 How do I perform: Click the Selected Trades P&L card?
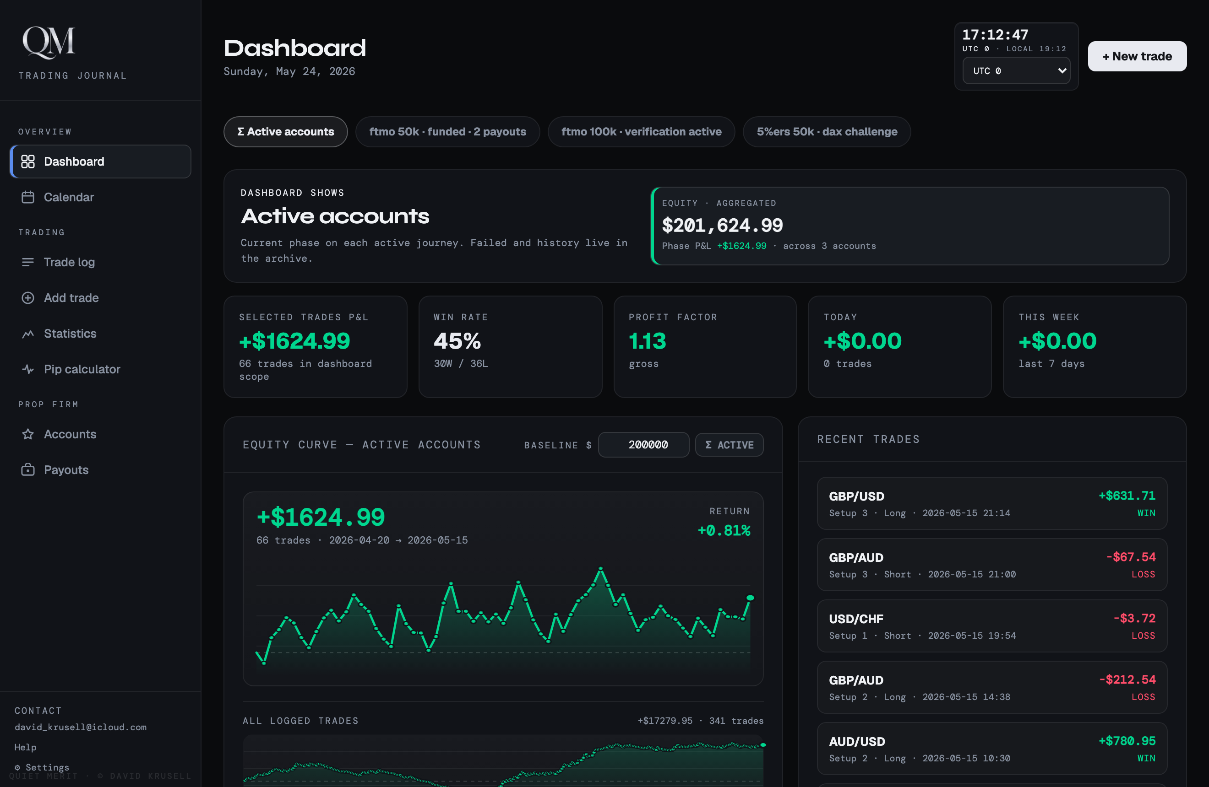(316, 347)
